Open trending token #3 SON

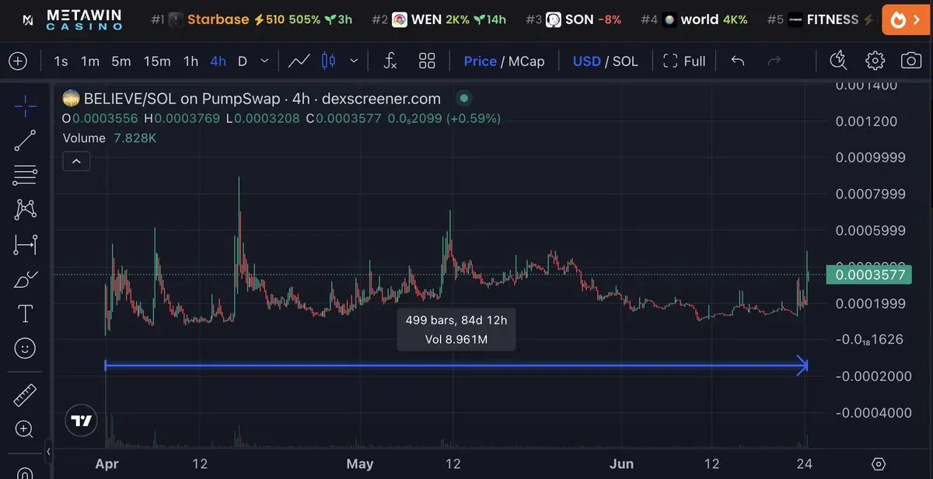tap(573, 19)
